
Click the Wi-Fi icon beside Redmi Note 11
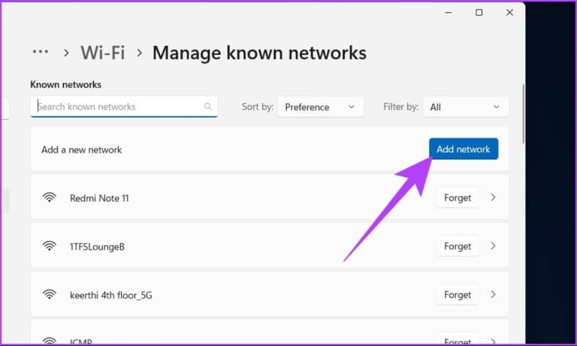(x=50, y=198)
